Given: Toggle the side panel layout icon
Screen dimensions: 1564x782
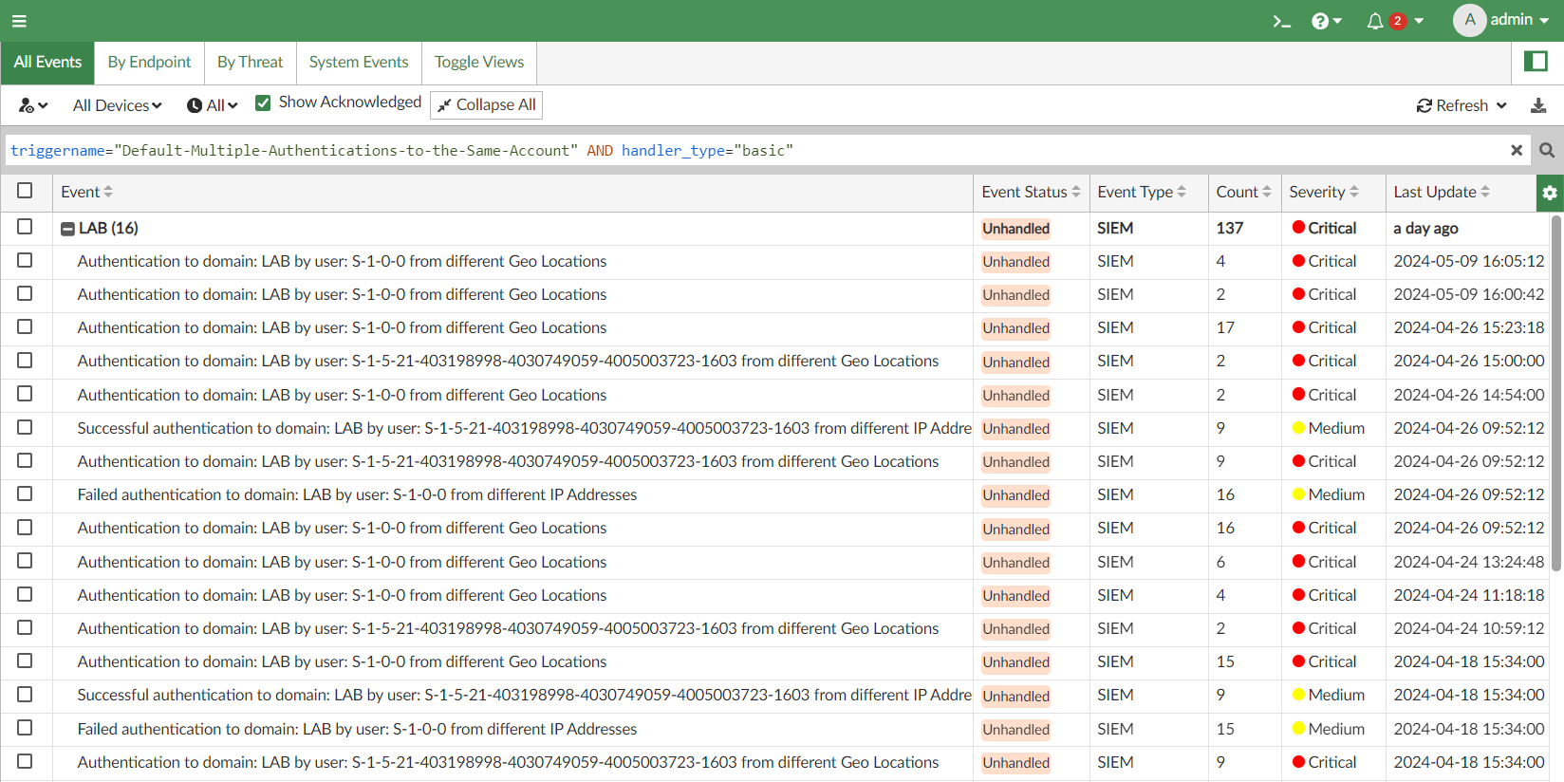Looking at the screenshot, I should click(1536, 62).
